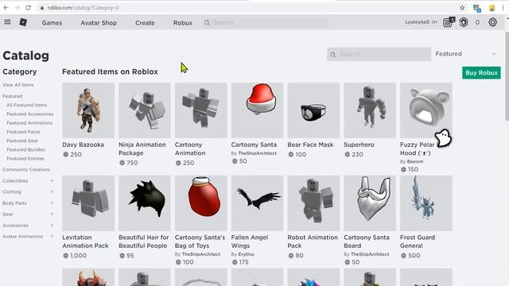
Task: Open Davy Bazooka item thumbnail
Action: (x=88, y=110)
